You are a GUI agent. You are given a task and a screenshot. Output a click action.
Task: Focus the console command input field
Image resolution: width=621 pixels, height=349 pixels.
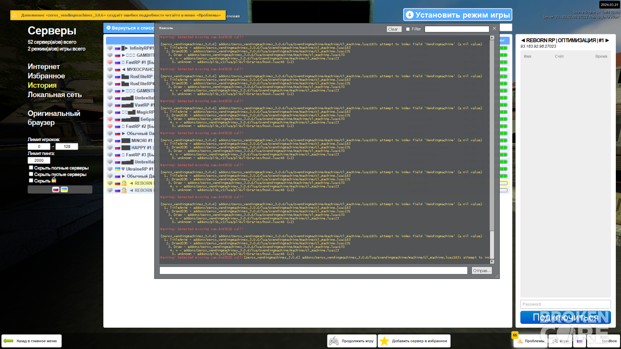tap(313, 270)
